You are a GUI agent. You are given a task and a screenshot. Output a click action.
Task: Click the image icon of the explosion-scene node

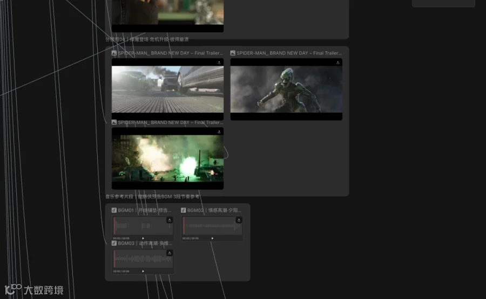[x=114, y=122]
